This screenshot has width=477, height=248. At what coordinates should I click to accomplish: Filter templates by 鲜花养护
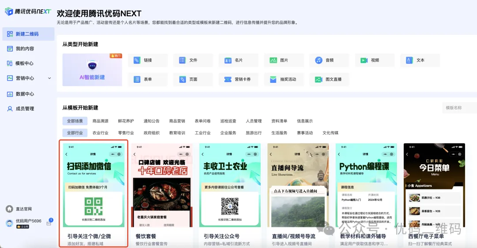point(126,121)
